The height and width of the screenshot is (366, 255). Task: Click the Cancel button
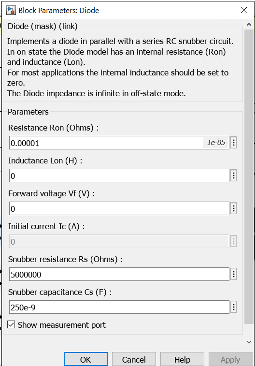click(x=134, y=359)
